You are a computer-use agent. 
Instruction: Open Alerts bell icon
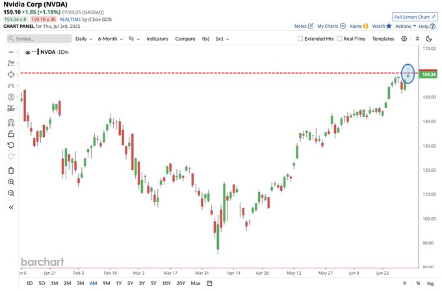(x=365, y=26)
